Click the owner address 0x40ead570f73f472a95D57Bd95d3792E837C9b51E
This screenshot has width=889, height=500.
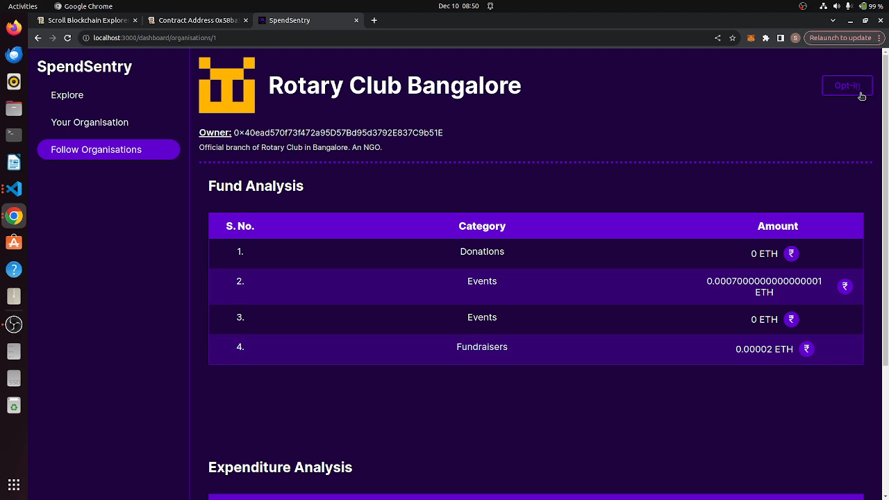click(x=338, y=133)
